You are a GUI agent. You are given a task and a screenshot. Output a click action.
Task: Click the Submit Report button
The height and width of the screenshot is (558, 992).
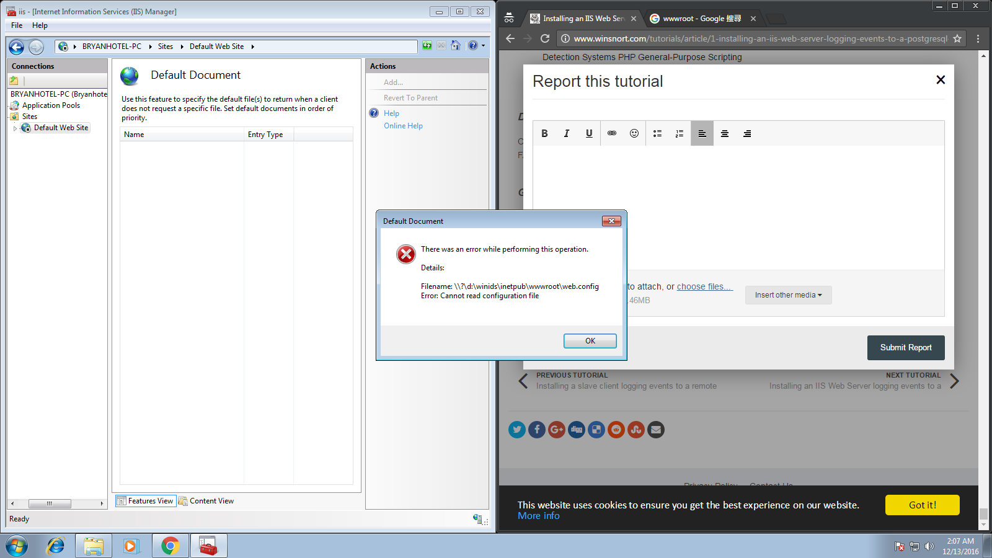pyautogui.click(x=905, y=348)
